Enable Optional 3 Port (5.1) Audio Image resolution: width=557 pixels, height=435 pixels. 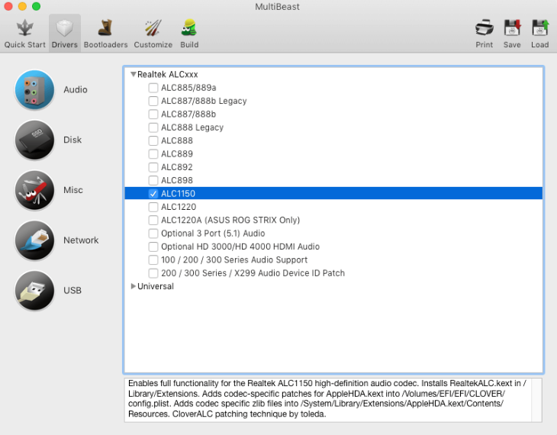(153, 234)
